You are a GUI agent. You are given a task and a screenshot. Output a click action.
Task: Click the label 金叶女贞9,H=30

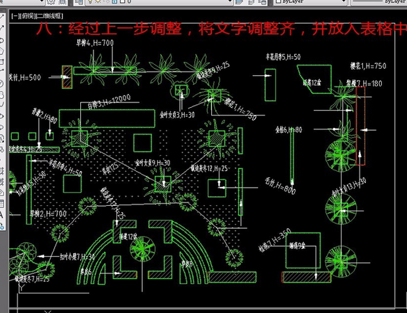(153, 163)
